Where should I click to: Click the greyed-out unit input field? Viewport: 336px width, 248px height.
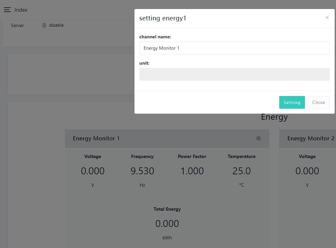[234, 74]
